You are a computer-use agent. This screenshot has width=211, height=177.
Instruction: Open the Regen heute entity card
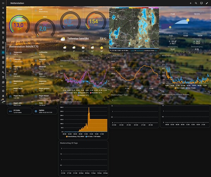19,90
